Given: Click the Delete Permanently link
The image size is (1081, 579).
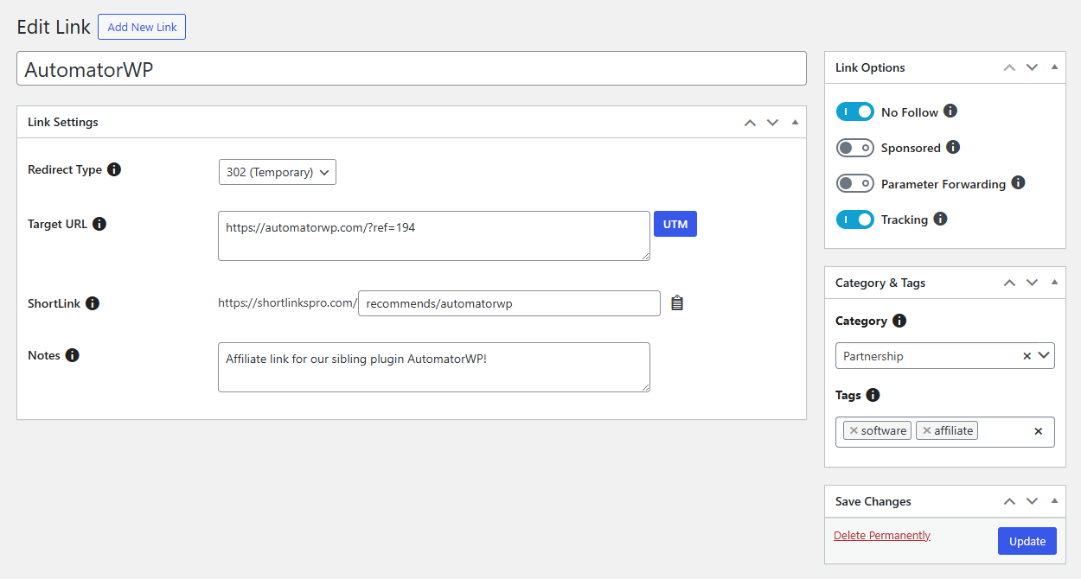Looking at the screenshot, I should pyautogui.click(x=881, y=535).
